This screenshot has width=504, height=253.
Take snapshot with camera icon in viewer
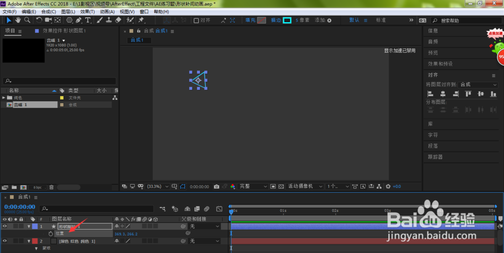pyautogui.click(x=217, y=186)
